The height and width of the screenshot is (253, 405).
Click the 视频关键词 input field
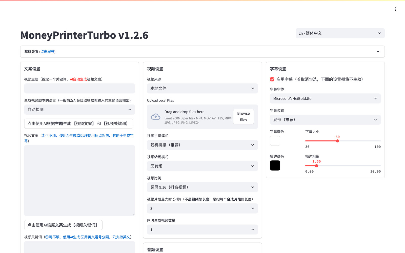click(79, 247)
